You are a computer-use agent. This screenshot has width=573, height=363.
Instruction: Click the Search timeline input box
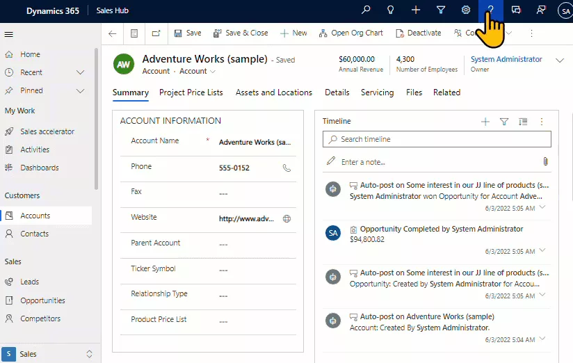tap(437, 139)
